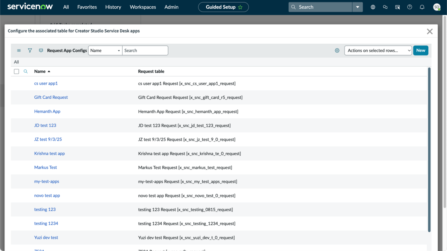The image size is (447, 251).
Task: Click the Guided Setup pill
Action: (x=223, y=7)
